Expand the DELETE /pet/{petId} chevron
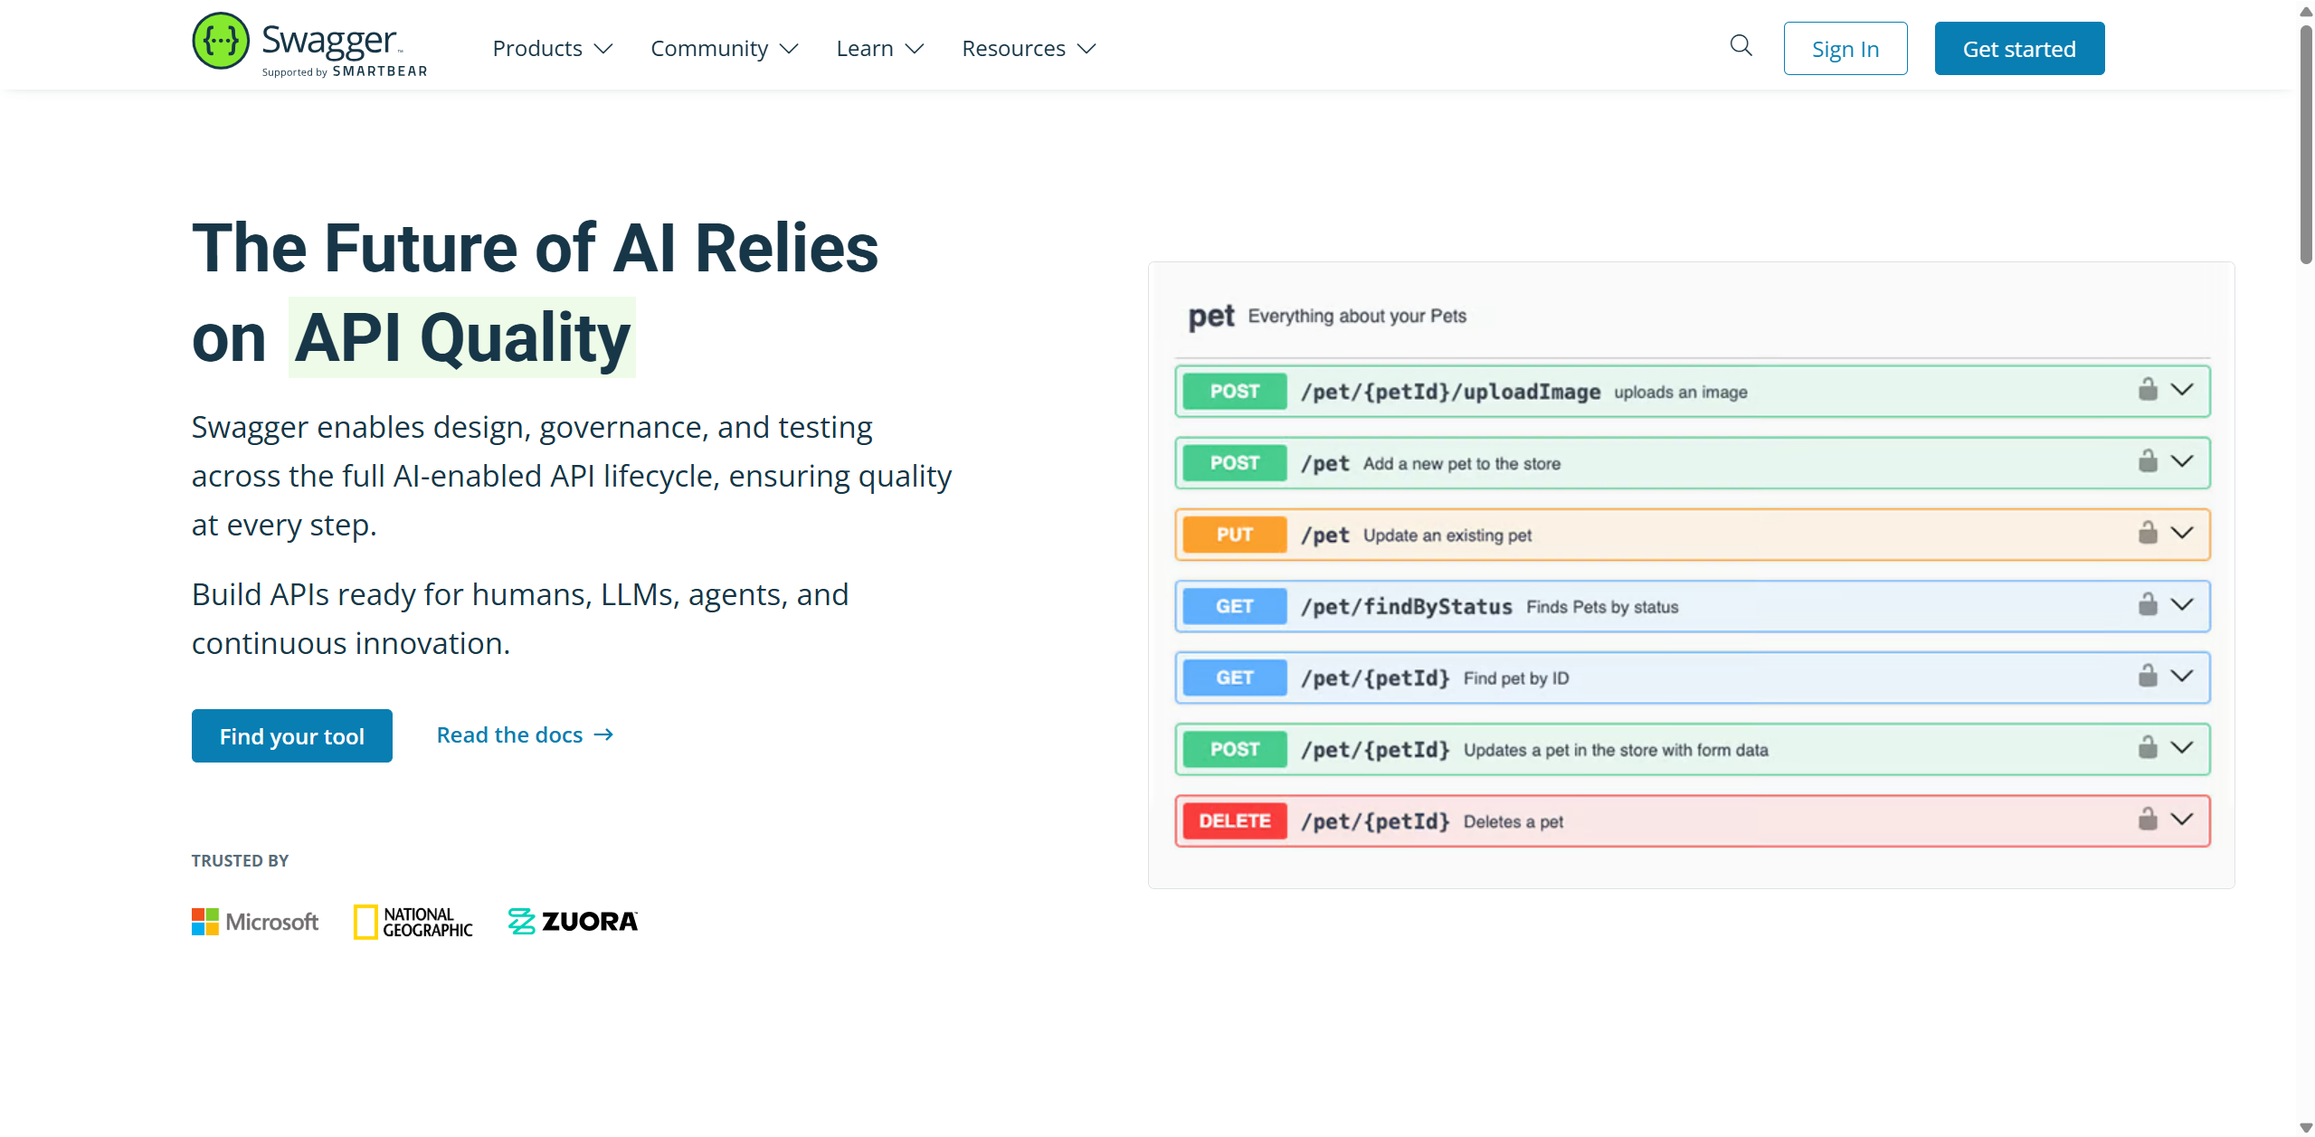The height and width of the screenshot is (1137, 2315). click(x=2182, y=820)
